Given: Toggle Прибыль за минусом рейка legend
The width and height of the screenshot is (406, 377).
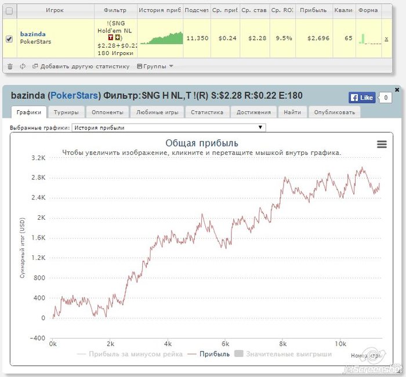Looking at the screenshot, I should (130, 354).
